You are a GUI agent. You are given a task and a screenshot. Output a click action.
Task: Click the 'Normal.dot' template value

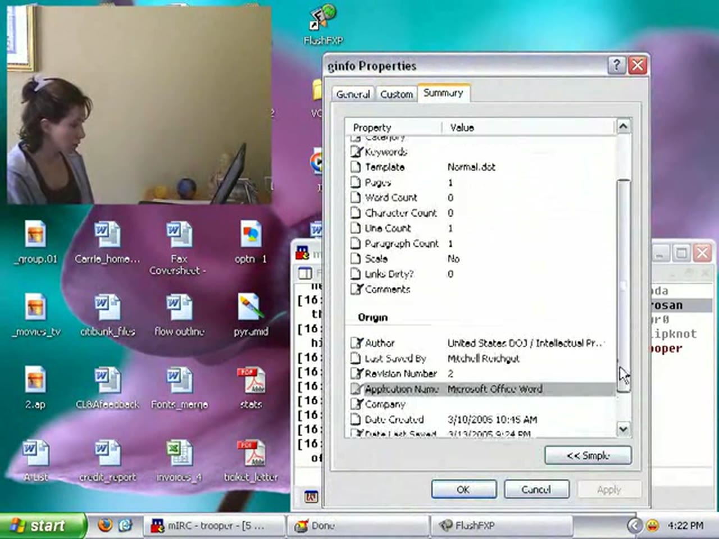[471, 167]
